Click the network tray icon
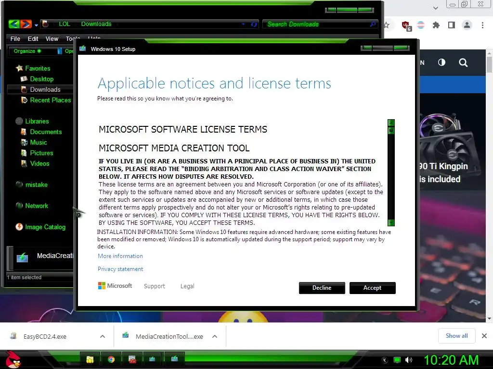 (x=397, y=360)
